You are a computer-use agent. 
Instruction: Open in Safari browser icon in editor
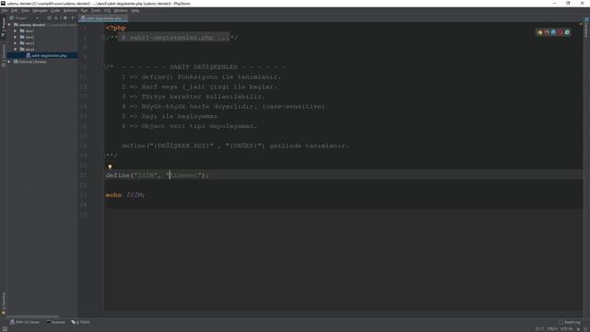pos(553,32)
